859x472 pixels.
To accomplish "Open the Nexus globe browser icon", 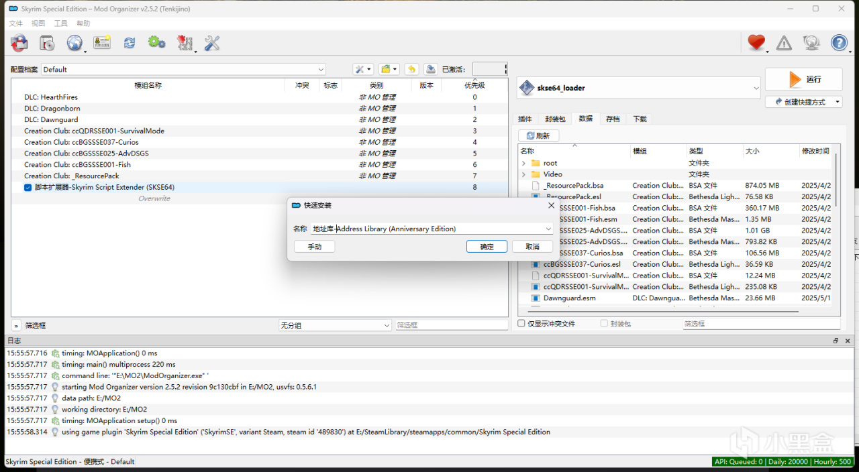I will [x=74, y=43].
